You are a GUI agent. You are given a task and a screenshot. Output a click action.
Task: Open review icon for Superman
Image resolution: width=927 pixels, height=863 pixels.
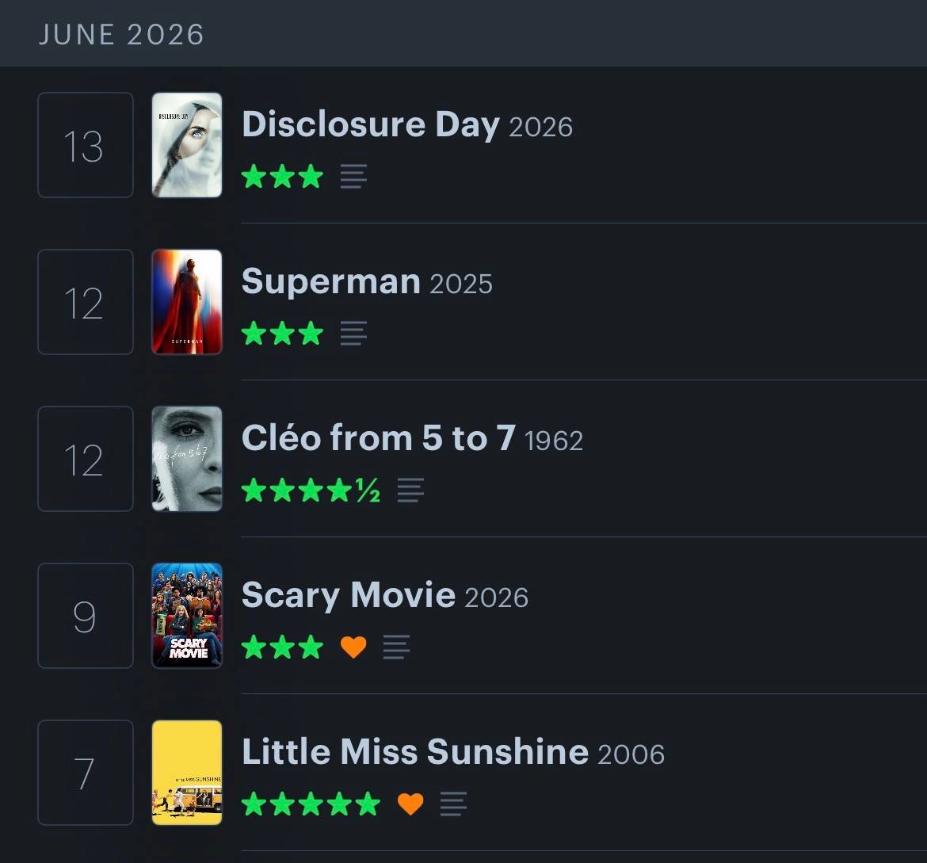353,333
